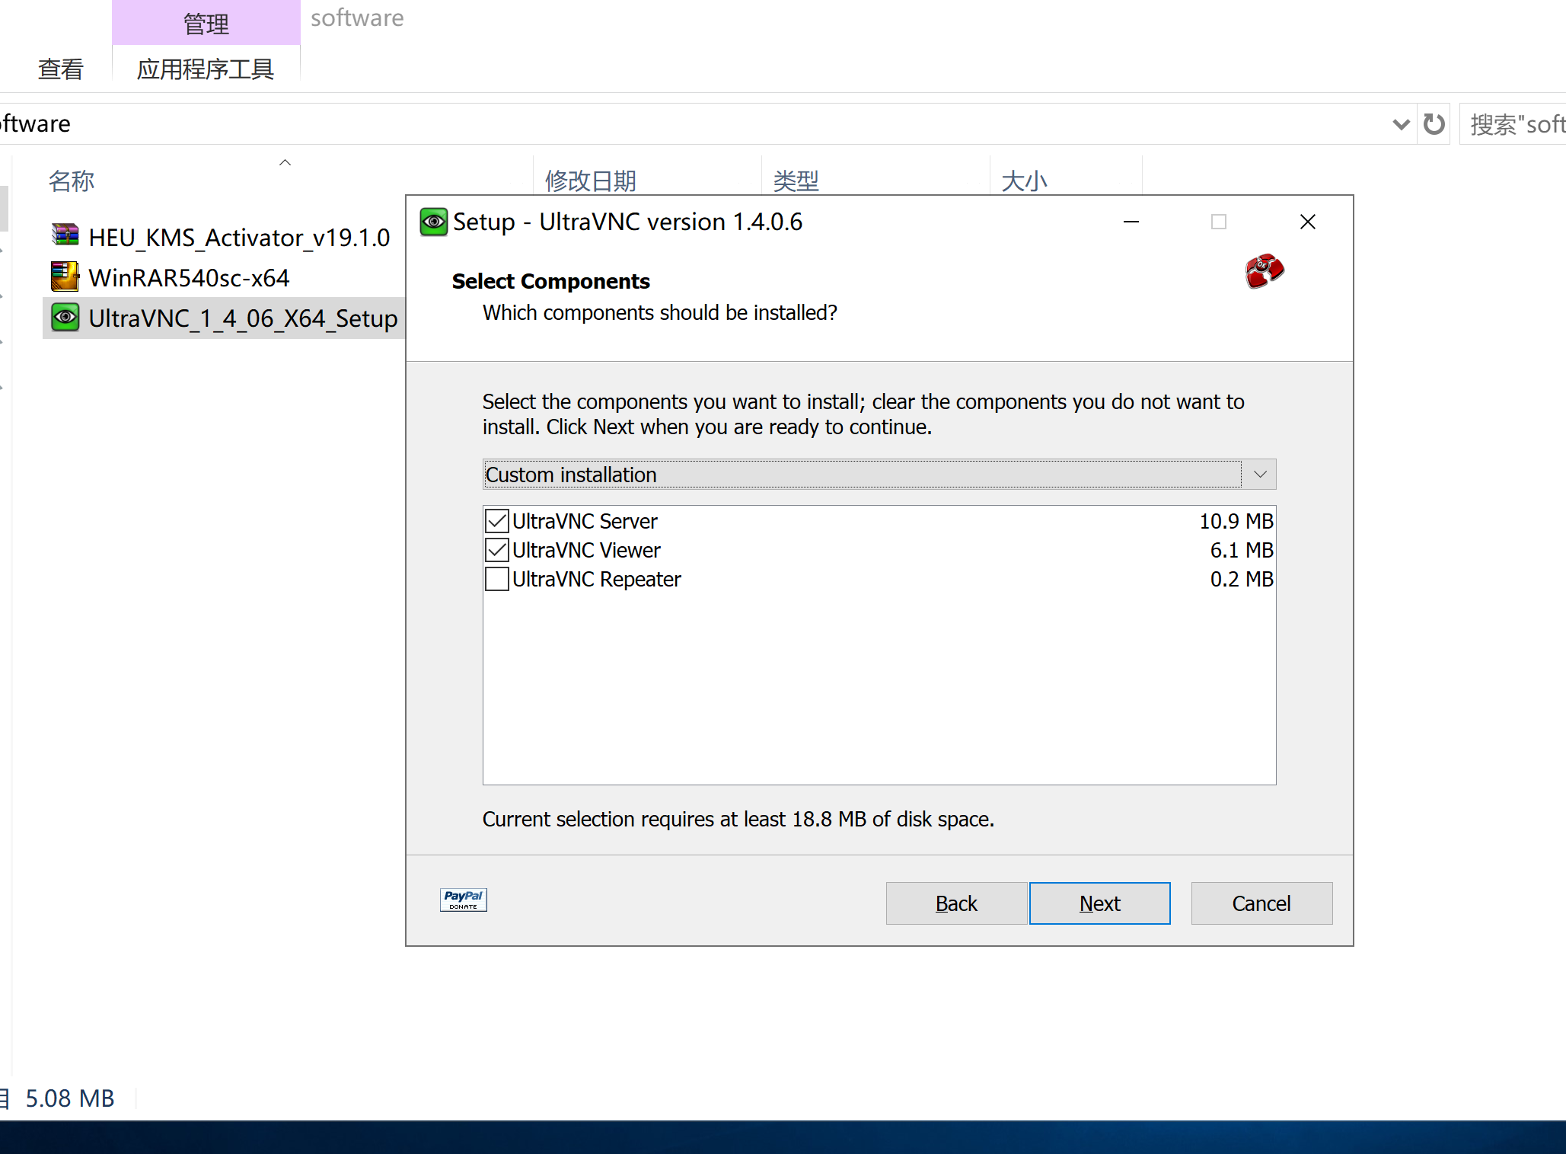Screen dimensions: 1566x1154
Task: Click the UltraVNC Server label text
Action: [585, 521]
